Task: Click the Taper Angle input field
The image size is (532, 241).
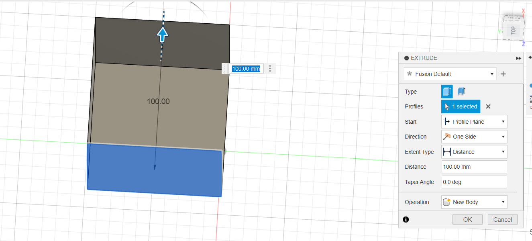Action: [x=474, y=182]
